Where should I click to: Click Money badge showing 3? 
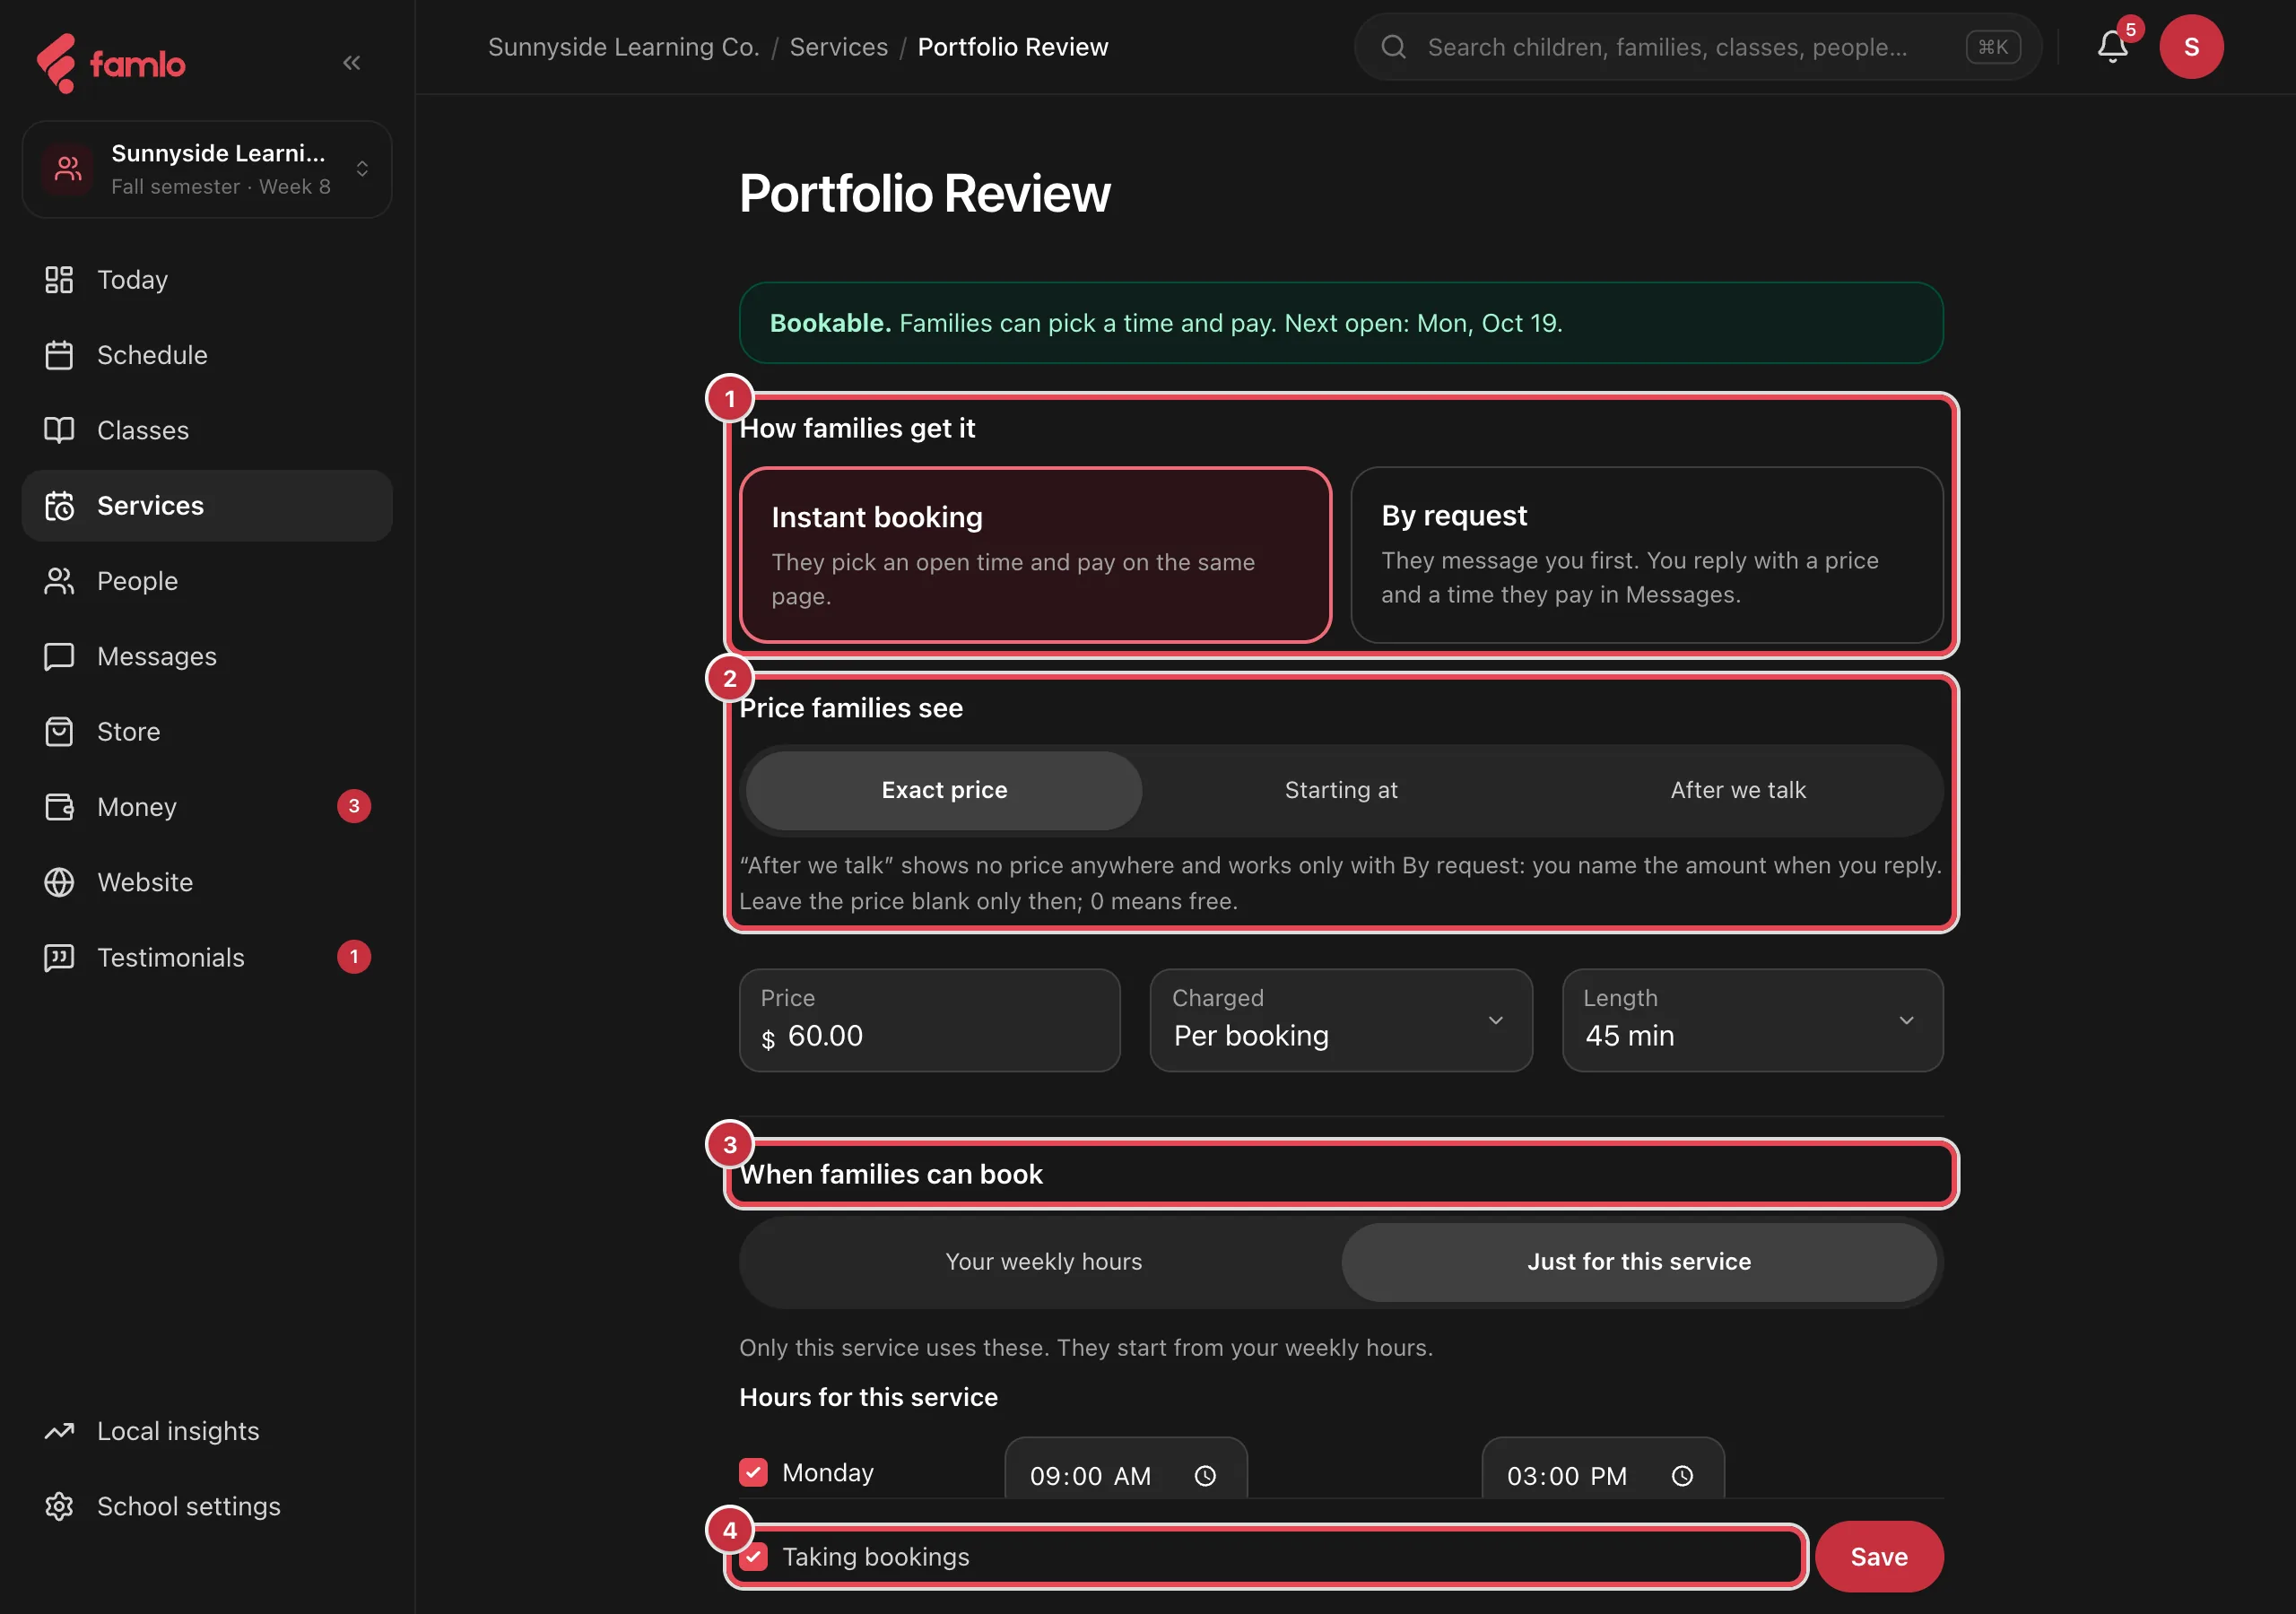353,806
